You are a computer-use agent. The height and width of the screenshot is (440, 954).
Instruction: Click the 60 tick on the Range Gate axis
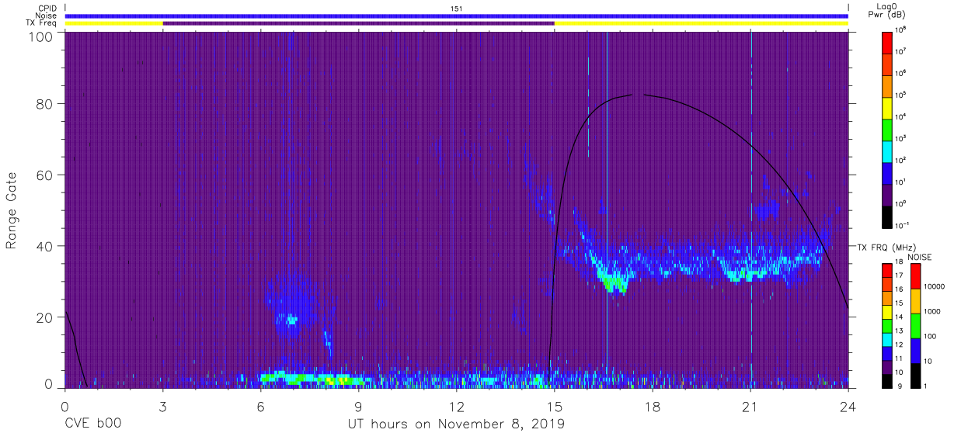pos(44,175)
